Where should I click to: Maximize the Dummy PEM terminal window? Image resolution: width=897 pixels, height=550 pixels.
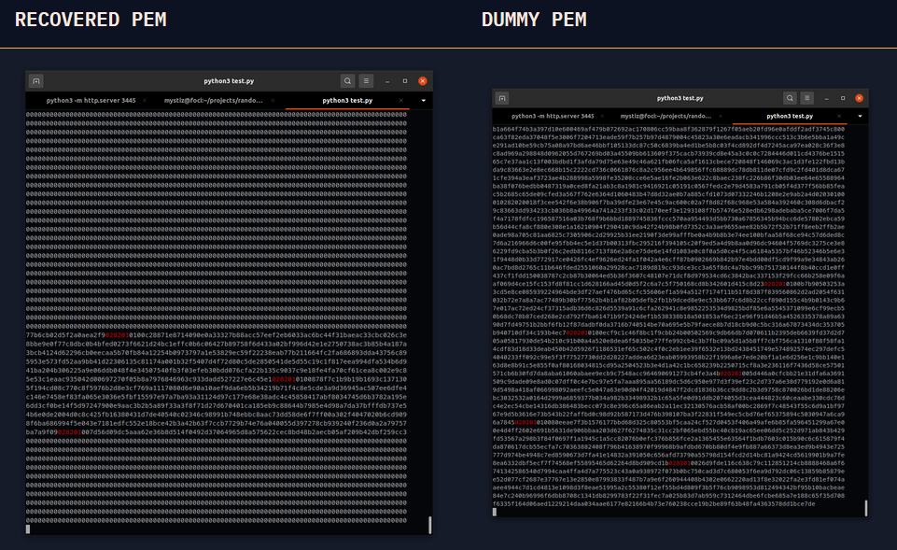[x=843, y=98]
